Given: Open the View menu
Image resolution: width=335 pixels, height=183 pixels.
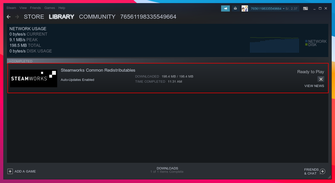Looking at the screenshot, I should coord(23,8).
